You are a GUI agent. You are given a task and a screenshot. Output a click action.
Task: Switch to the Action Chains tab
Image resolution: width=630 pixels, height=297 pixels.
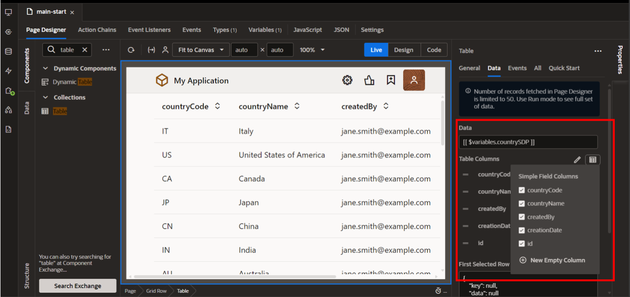pyautogui.click(x=97, y=30)
